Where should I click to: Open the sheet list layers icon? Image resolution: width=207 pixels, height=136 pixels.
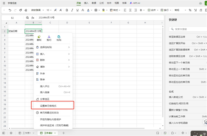[x=11, y=133]
